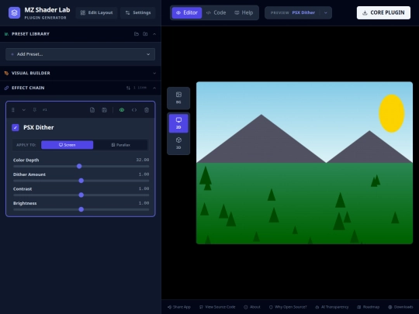The image size is (419, 314).
Task: Click the MZ Shader Lab logo icon
Action: [14, 12]
